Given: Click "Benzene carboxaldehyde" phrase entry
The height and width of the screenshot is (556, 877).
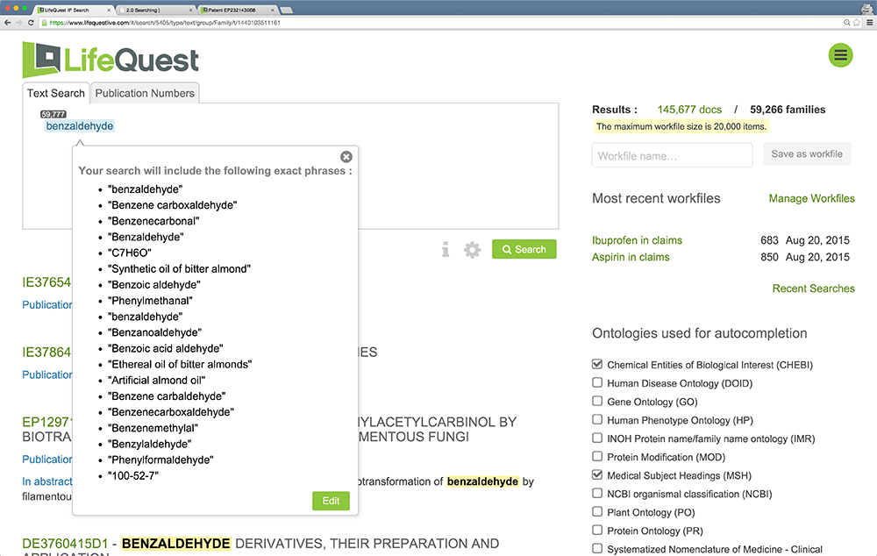Looking at the screenshot, I should tap(172, 204).
